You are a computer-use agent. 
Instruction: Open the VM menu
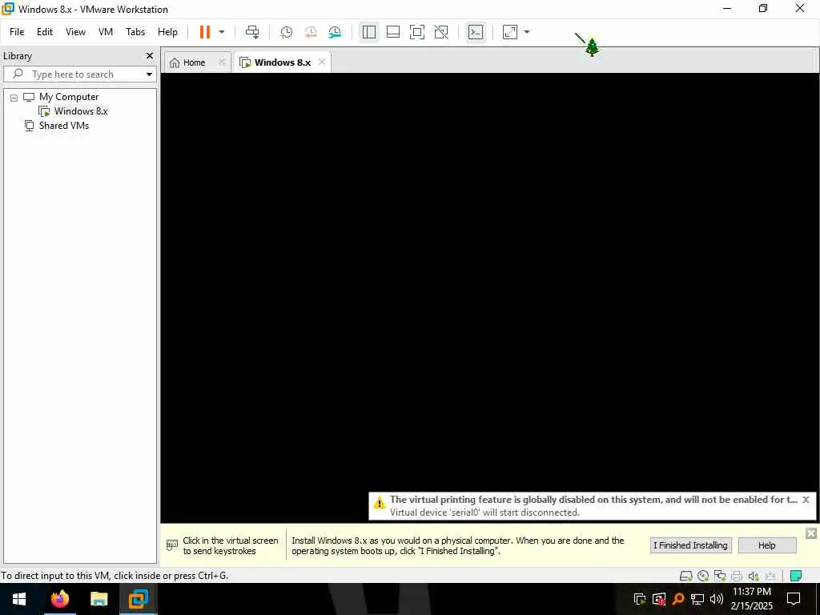[x=106, y=32]
